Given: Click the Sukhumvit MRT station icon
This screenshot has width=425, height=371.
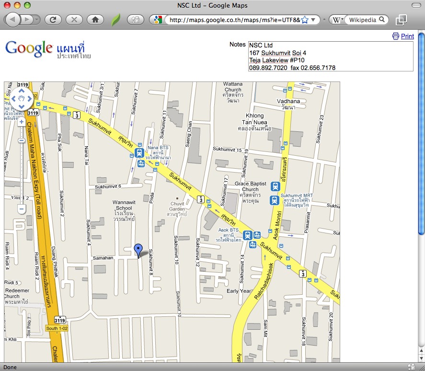Looking at the screenshot, I should click(274, 200).
